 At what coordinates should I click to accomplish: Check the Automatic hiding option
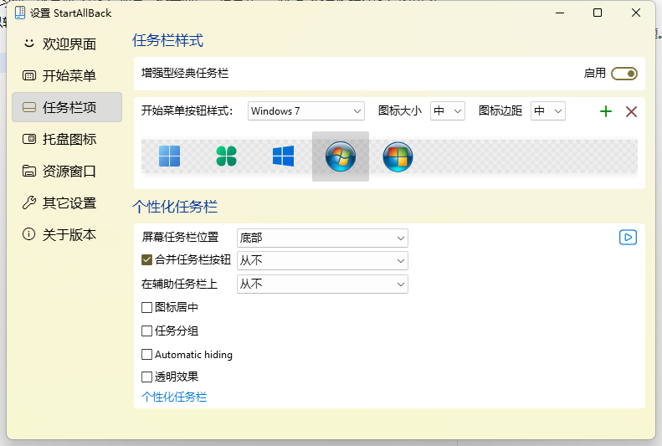[x=147, y=354]
